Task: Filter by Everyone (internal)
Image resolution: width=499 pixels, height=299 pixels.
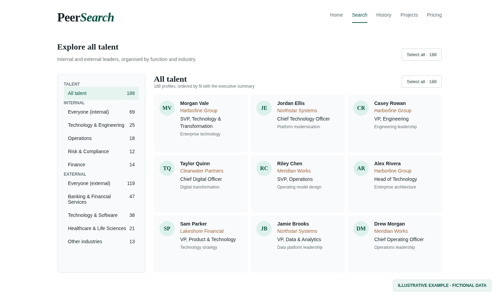Action: click(101, 112)
